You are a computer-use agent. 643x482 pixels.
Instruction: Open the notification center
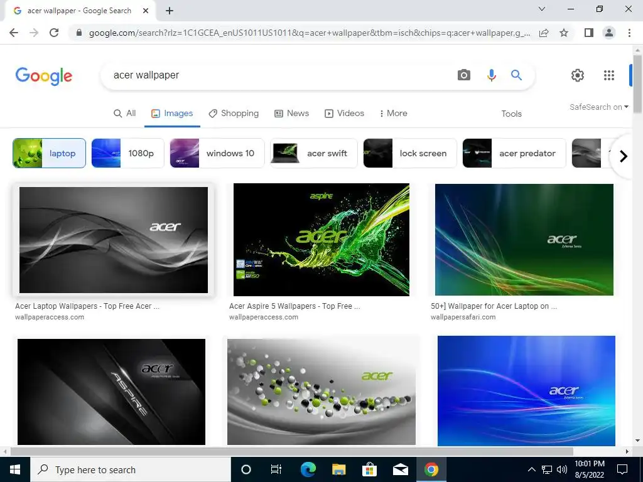click(622, 469)
